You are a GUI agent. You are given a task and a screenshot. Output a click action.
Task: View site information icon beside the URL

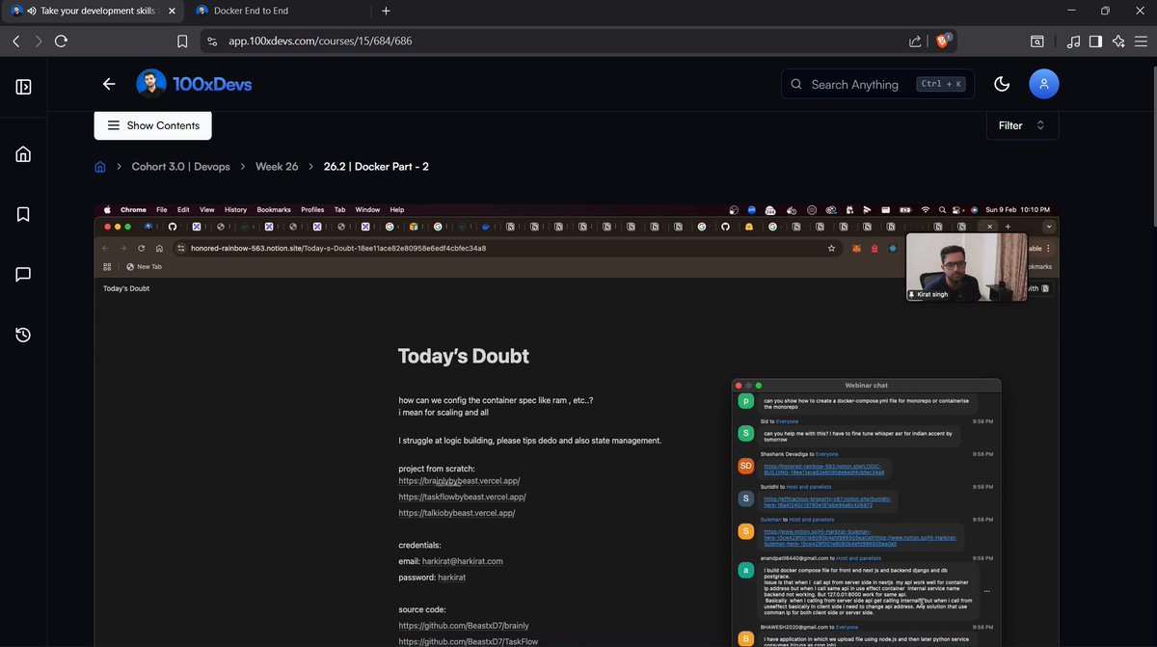click(213, 41)
